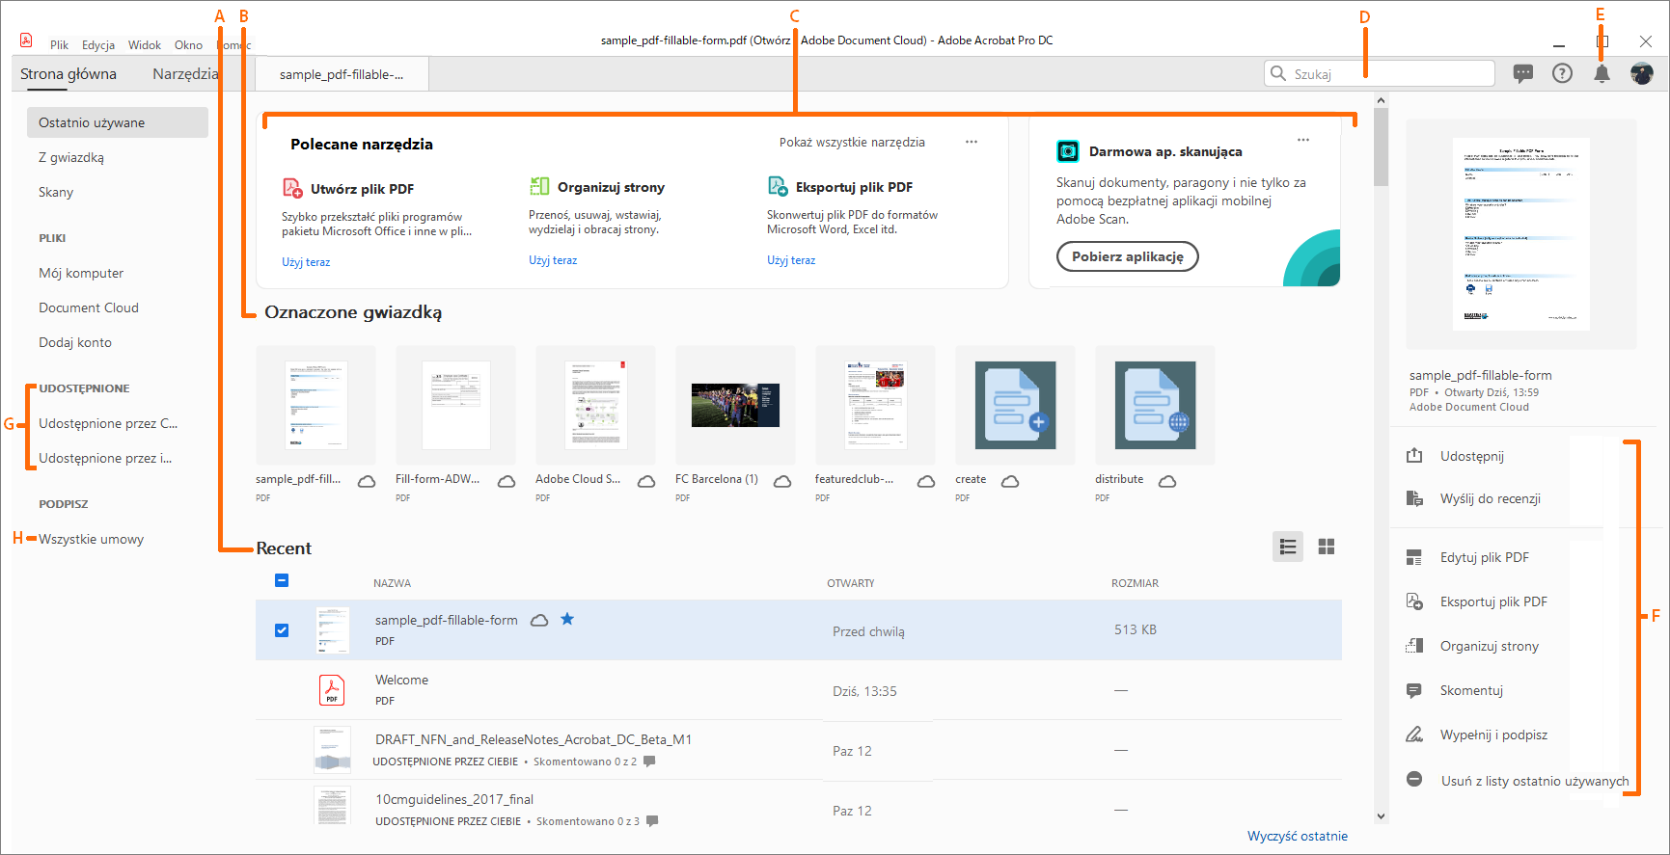Switch to the Narzędzia tab

point(185,74)
